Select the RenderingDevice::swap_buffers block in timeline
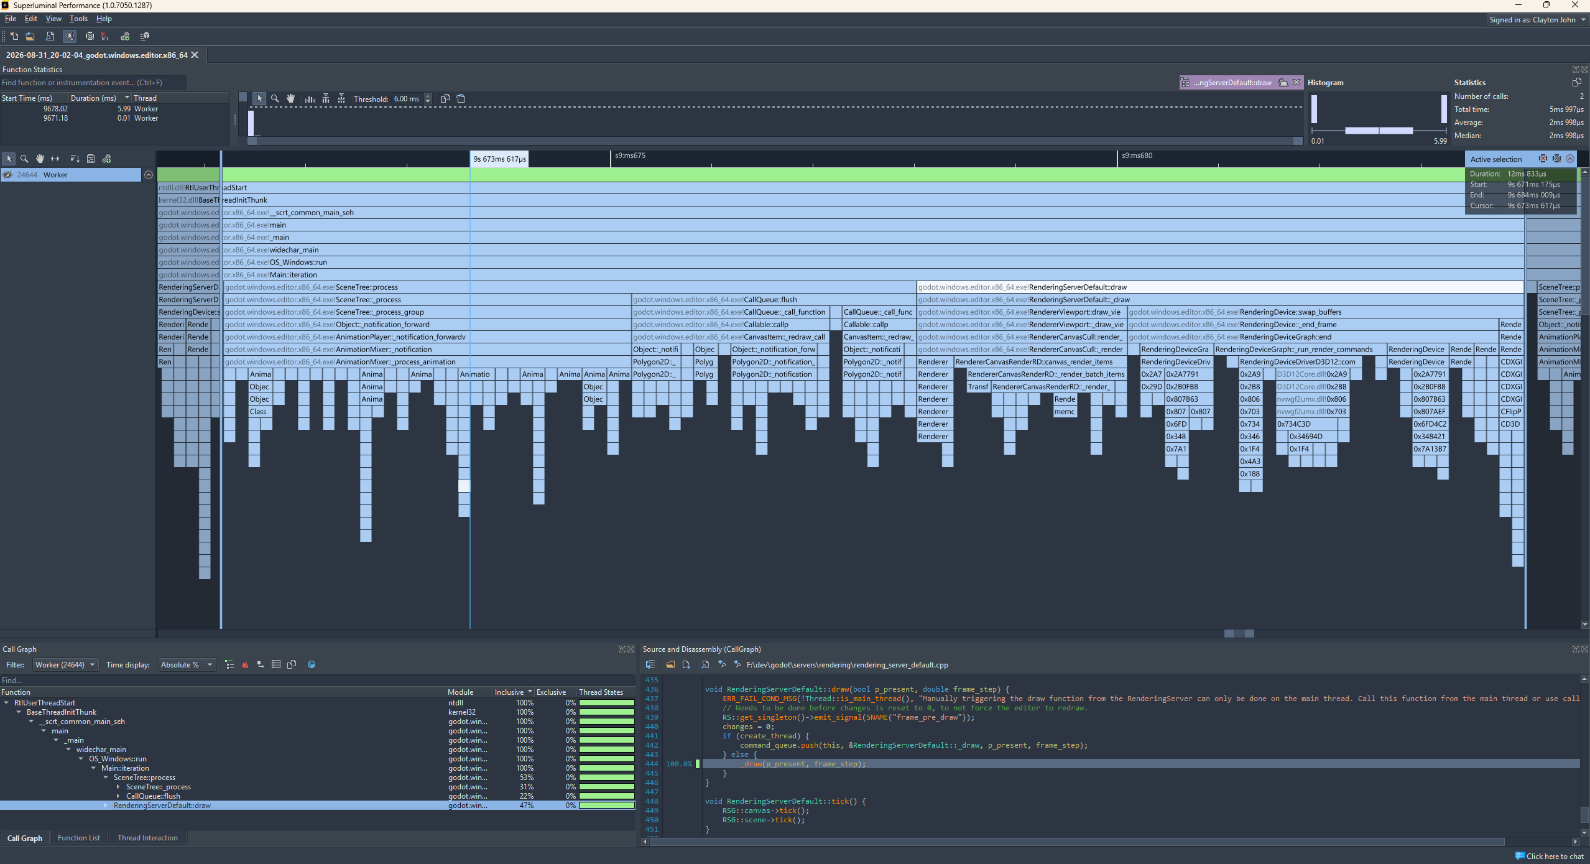Viewport: 1590px width, 864px height. 1324,312
